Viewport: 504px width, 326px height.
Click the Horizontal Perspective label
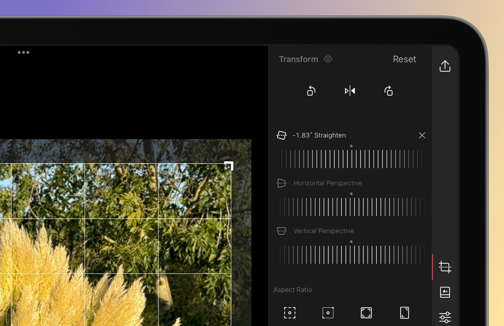[328, 183]
